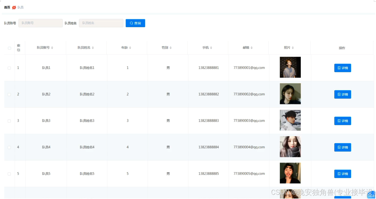The width and height of the screenshot is (376, 199).
Task: Focus the 队员账号 search input
Action: [x=41, y=23]
